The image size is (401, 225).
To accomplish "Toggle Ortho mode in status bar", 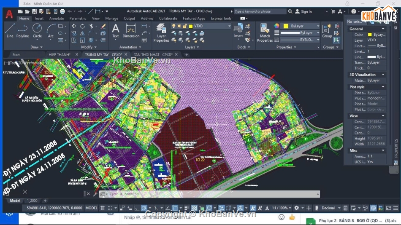I will [x=137, y=208].
